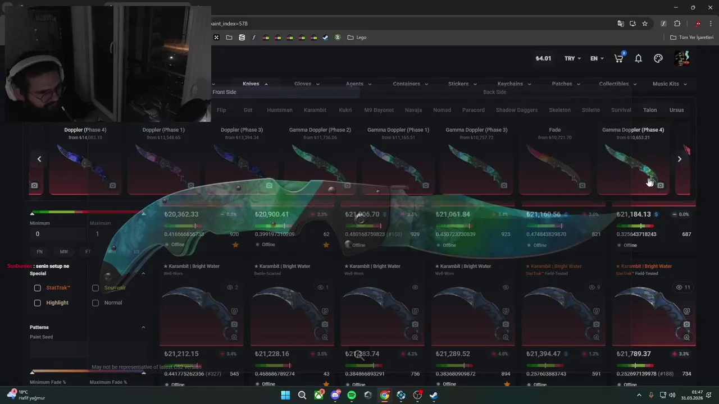Open the ₺4.01 balance
This screenshot has height=404, width=719.
click(543, 58)
